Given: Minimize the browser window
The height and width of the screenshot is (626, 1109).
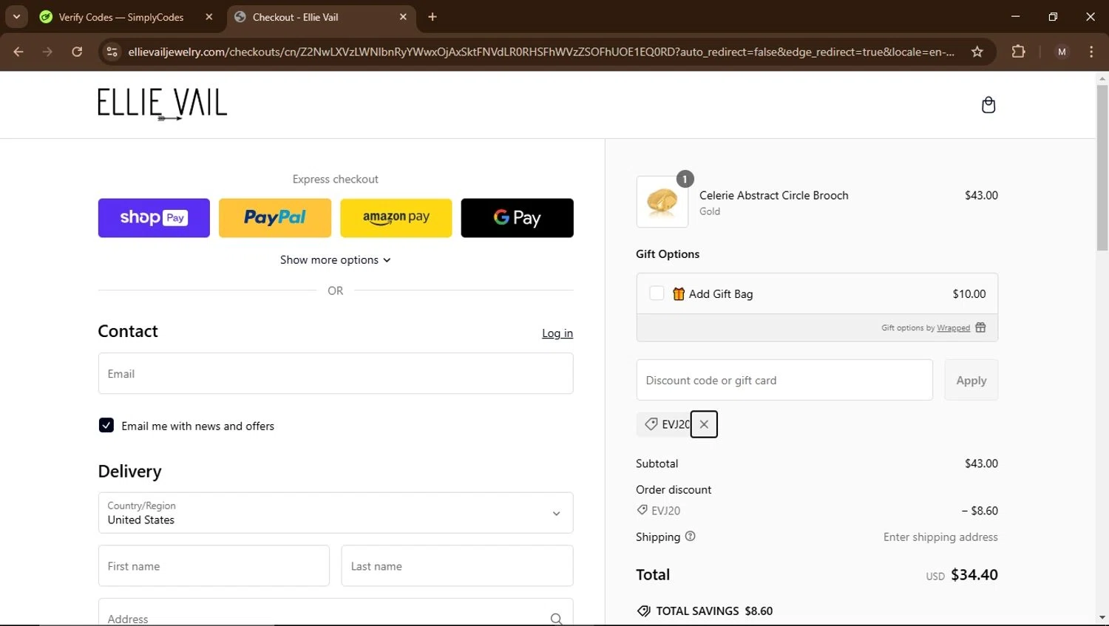Looking at the screenshot, I should (x=1015, y=16).
